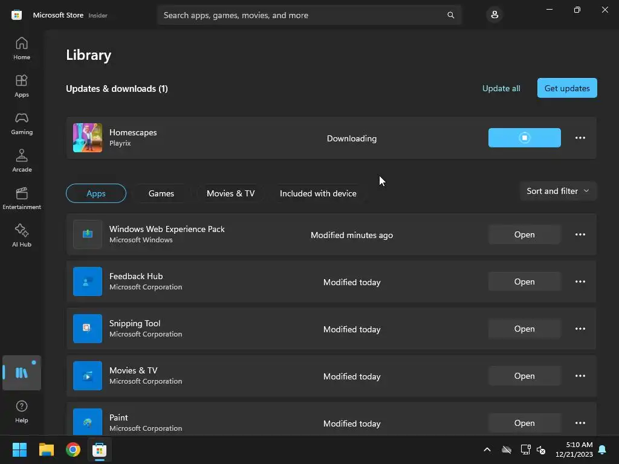Click the Feedback Hub title text

[x=136, y=276]
